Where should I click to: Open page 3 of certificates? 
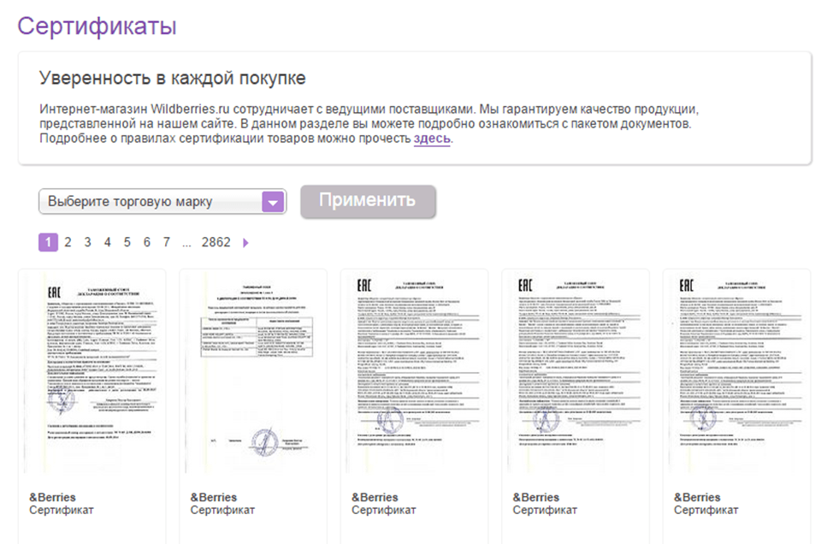[87, 243]
